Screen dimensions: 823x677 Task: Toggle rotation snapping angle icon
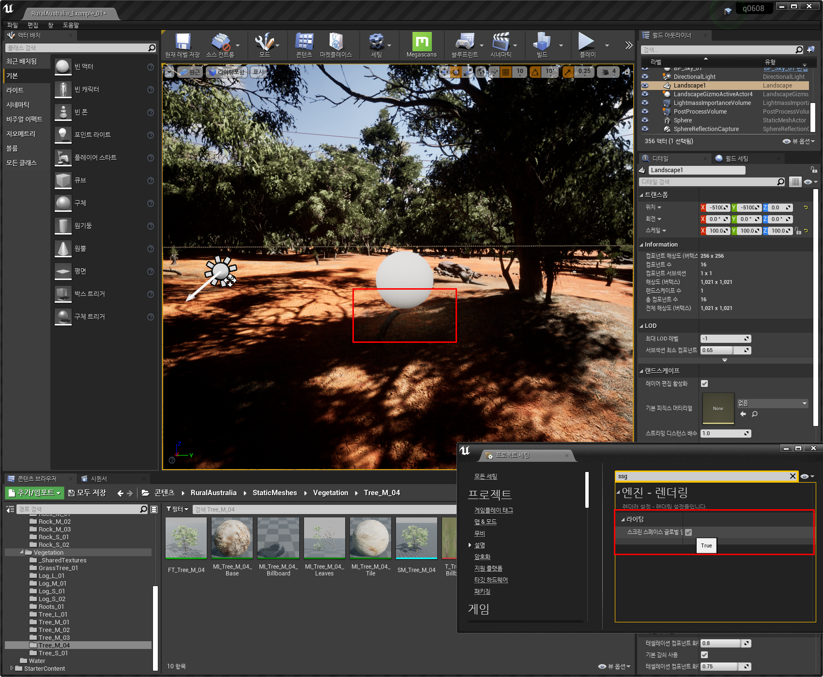point(535,72)
